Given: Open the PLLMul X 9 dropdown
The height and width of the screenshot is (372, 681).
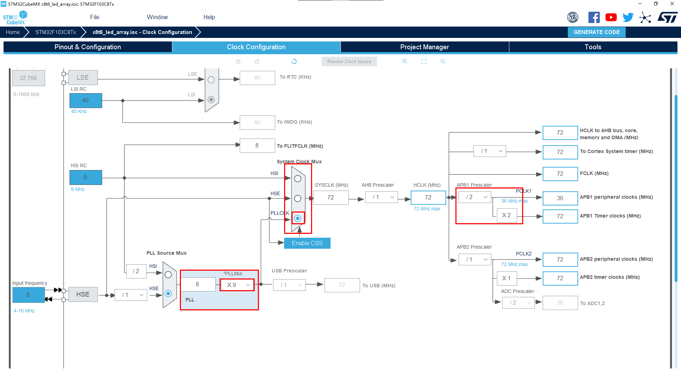Looking at the screenshot, I should point(237,285).
